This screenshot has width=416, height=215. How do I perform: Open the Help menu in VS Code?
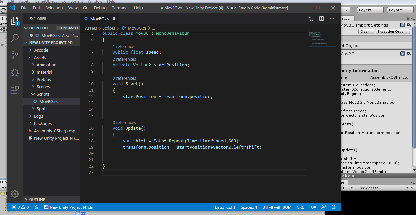(x=138, y=8)
